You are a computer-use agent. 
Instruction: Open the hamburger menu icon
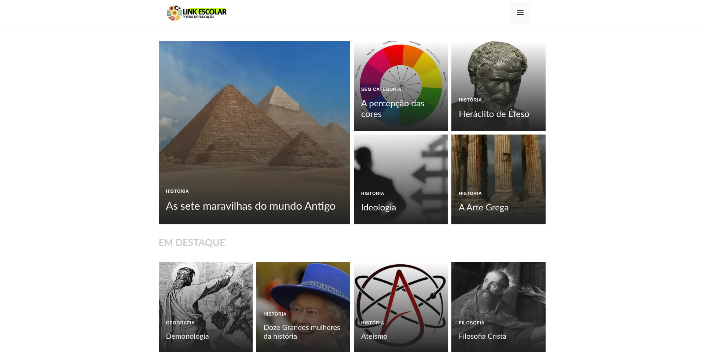520,13
